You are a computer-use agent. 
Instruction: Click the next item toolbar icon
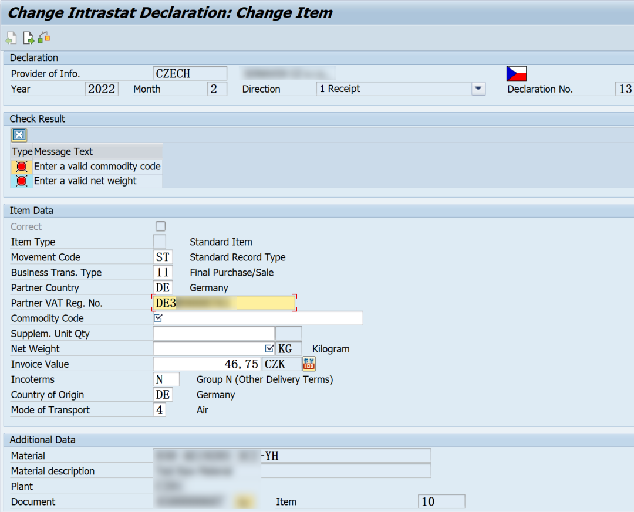click(x=28, y=38)
